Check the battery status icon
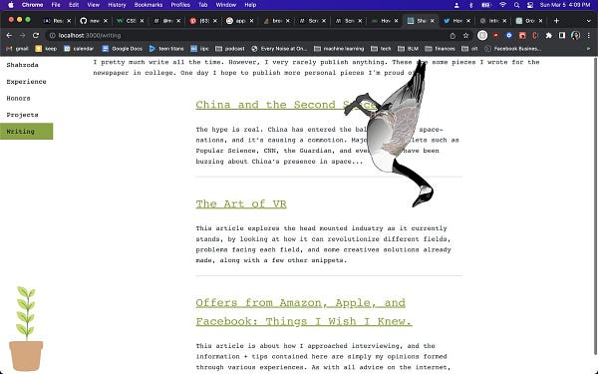This screenshot has width=598, height=374. point(486,5)
